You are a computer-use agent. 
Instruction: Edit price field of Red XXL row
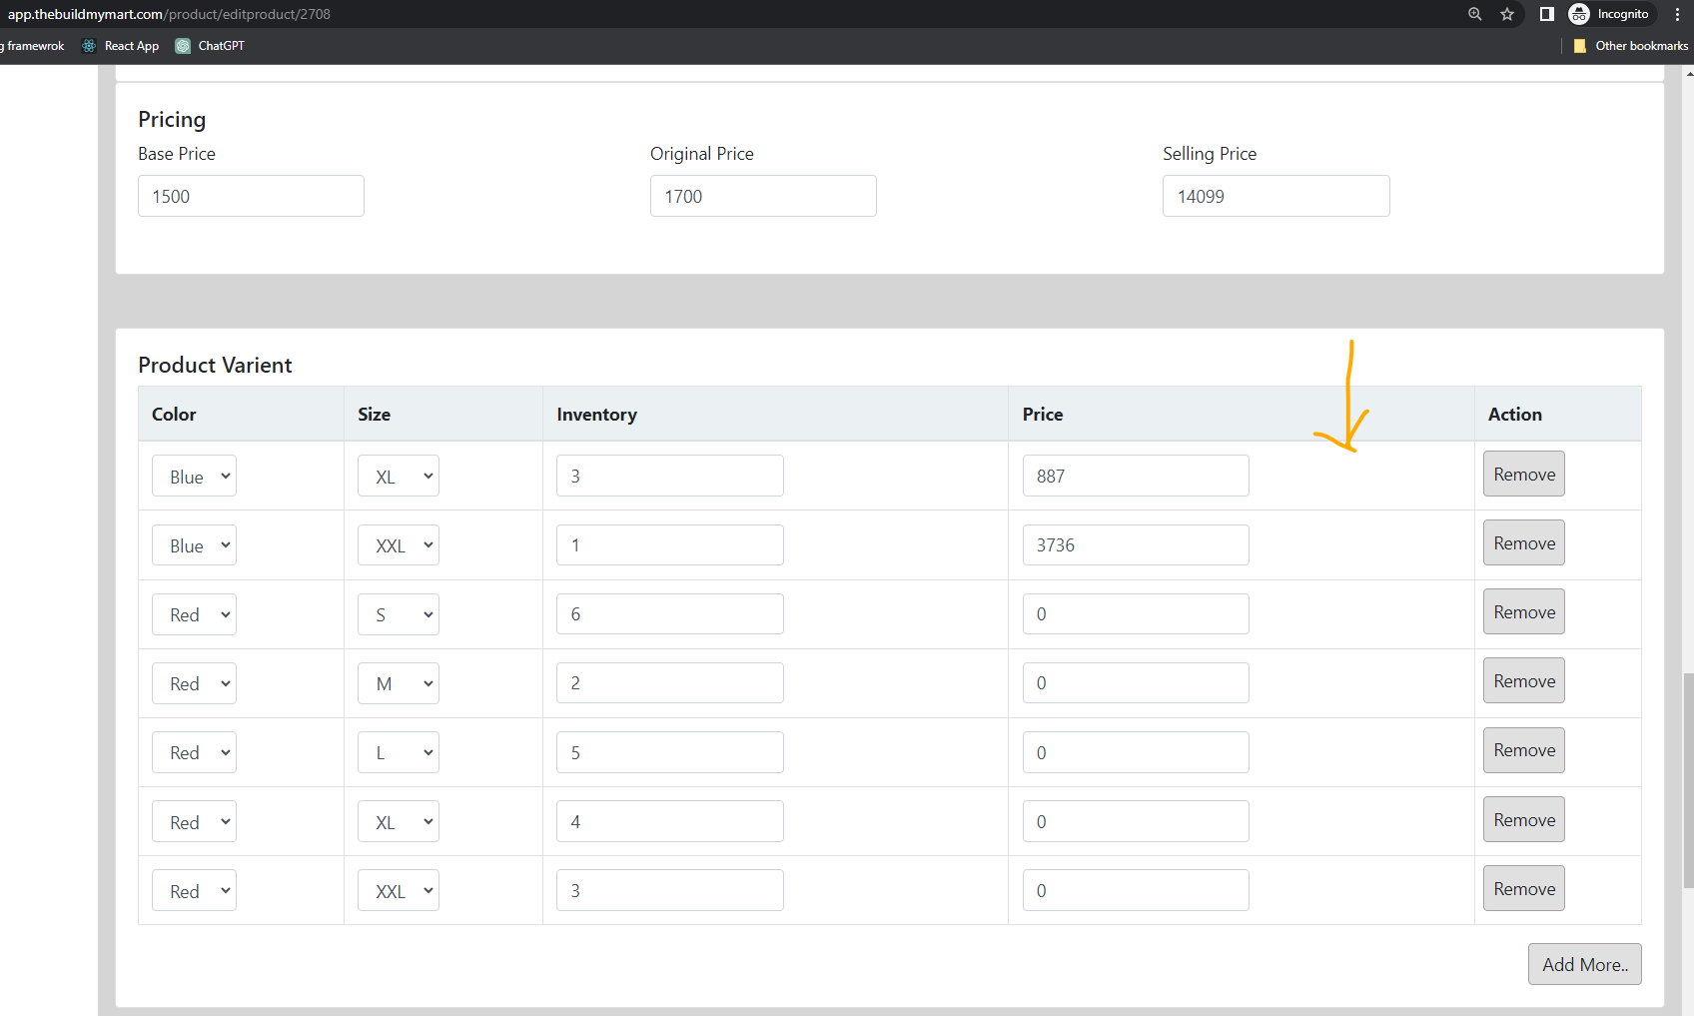1136,890
